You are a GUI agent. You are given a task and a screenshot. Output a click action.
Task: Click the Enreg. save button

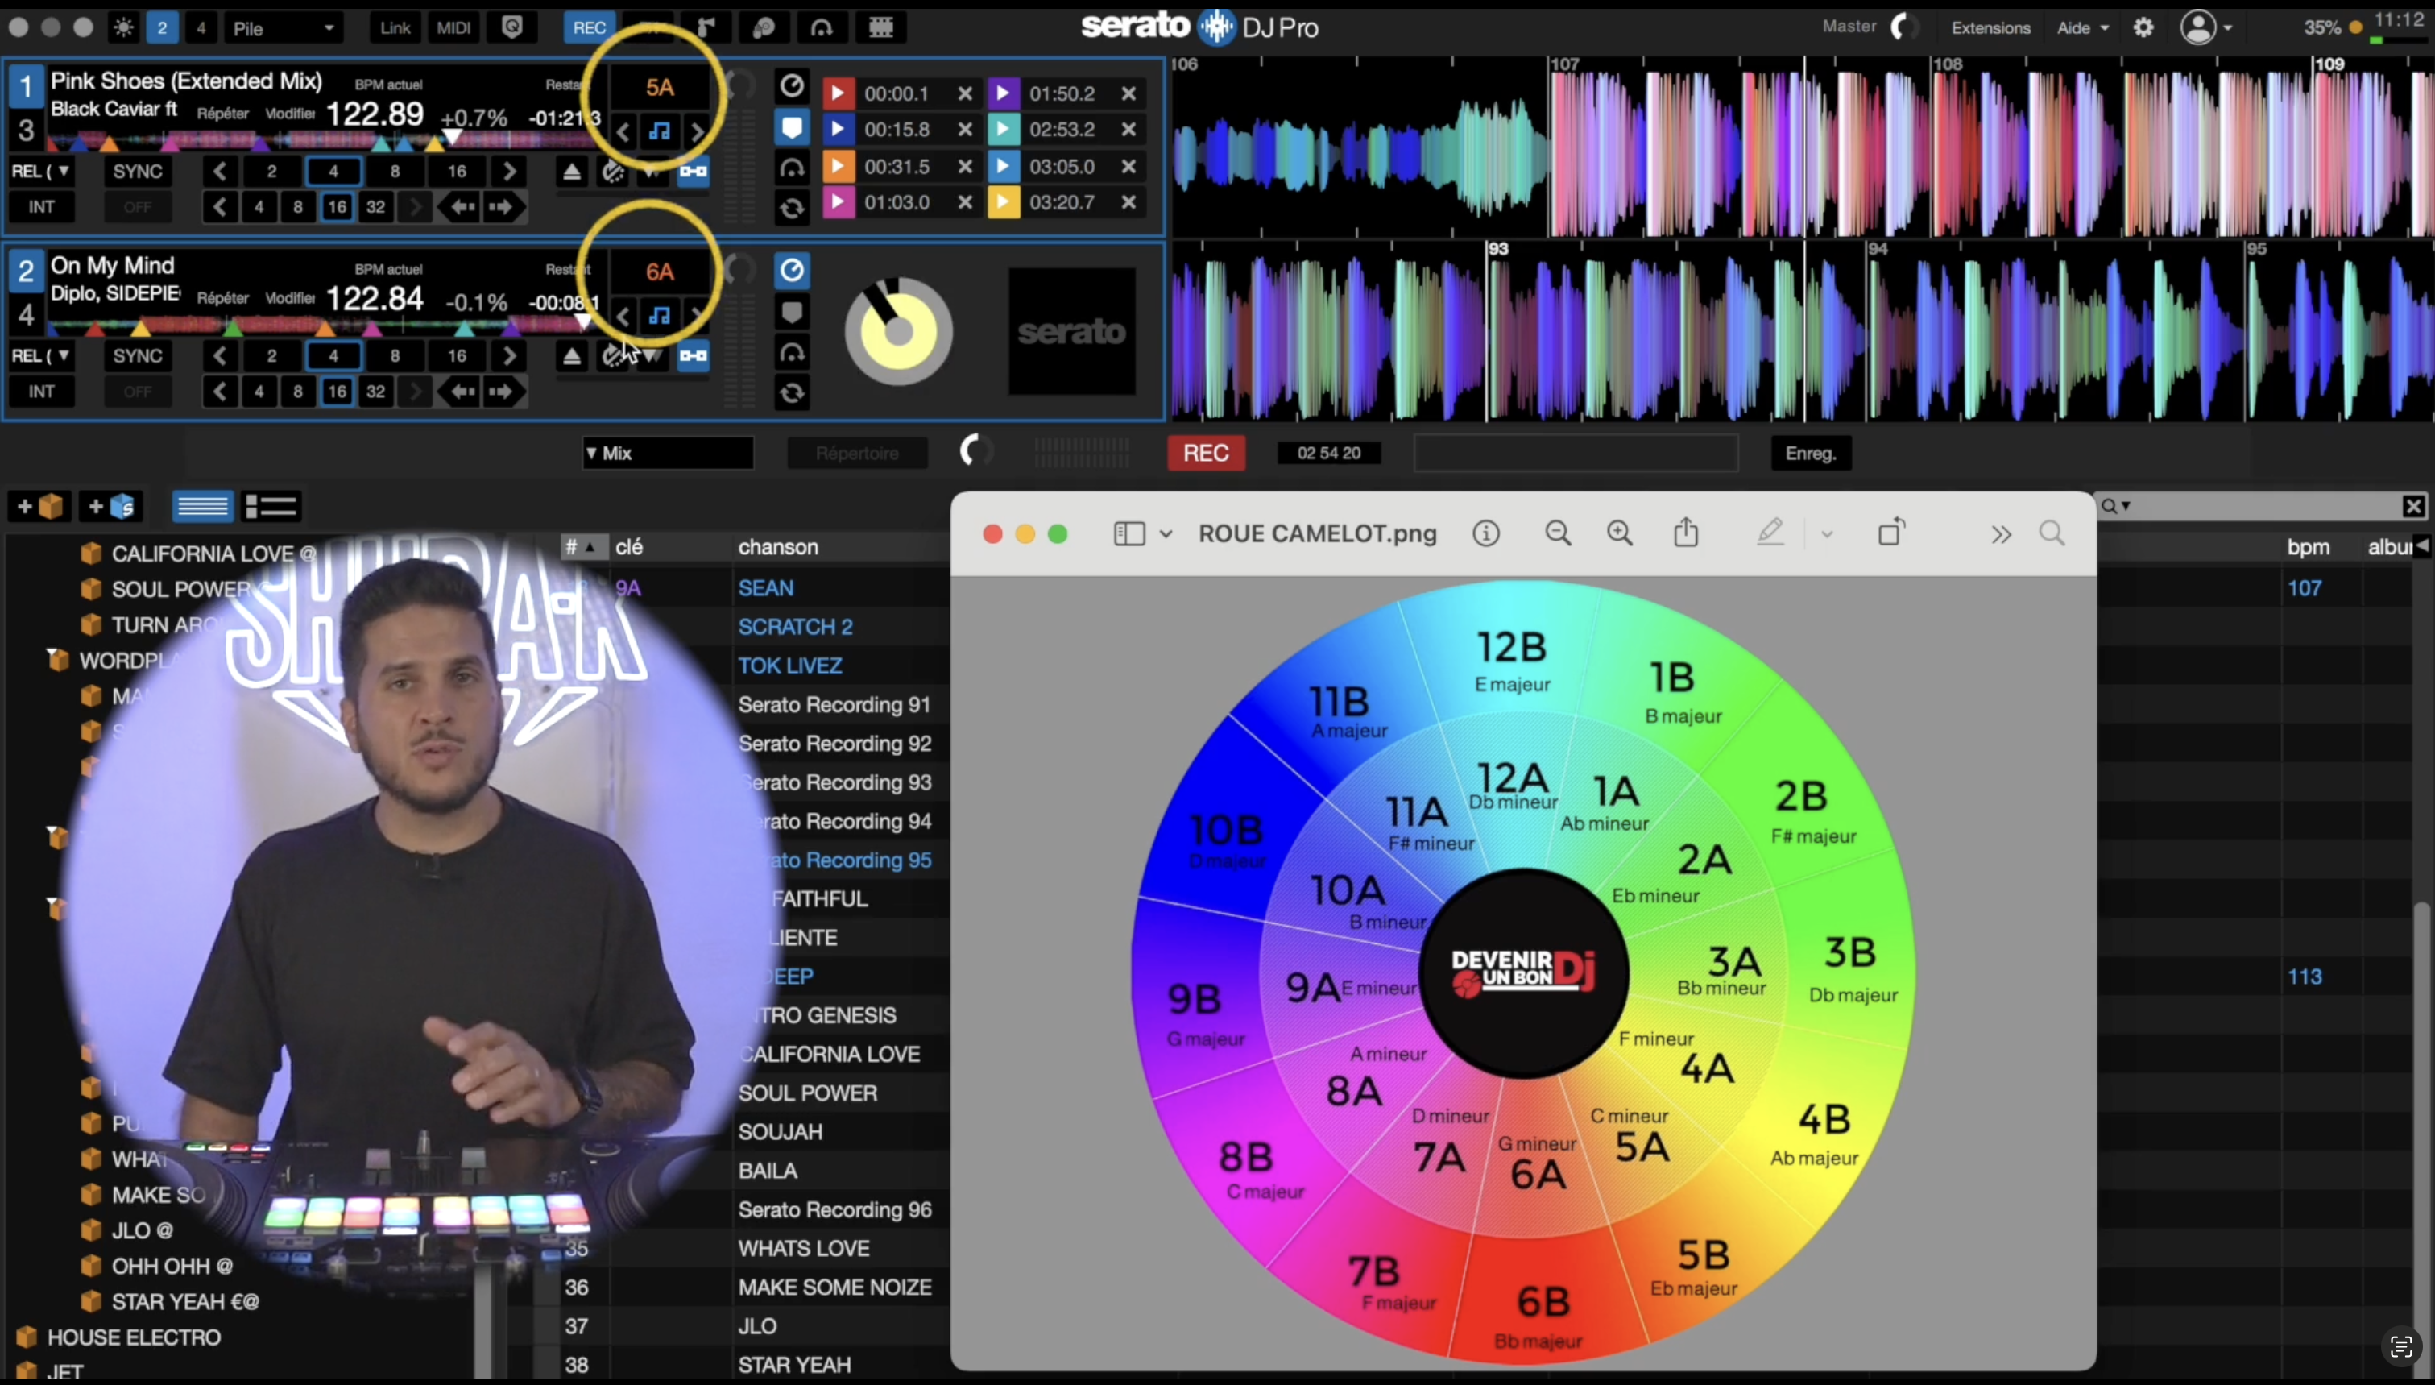(1810, 453)
